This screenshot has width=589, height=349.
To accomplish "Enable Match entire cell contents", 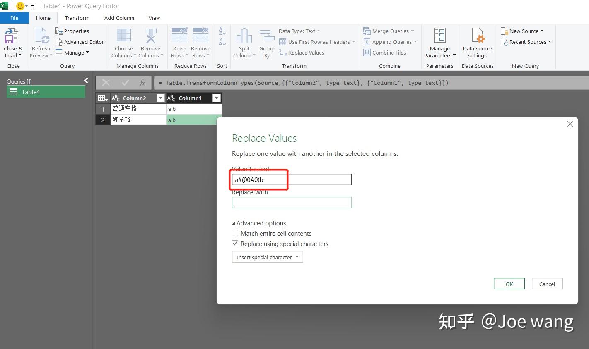I will pos(235,233).
